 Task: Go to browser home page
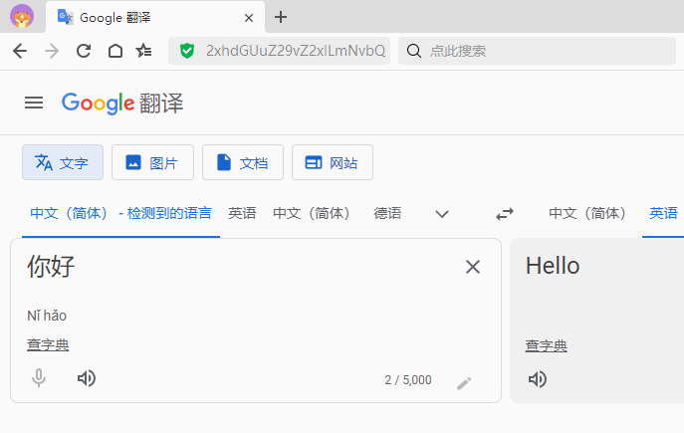(x=115, y=51)
